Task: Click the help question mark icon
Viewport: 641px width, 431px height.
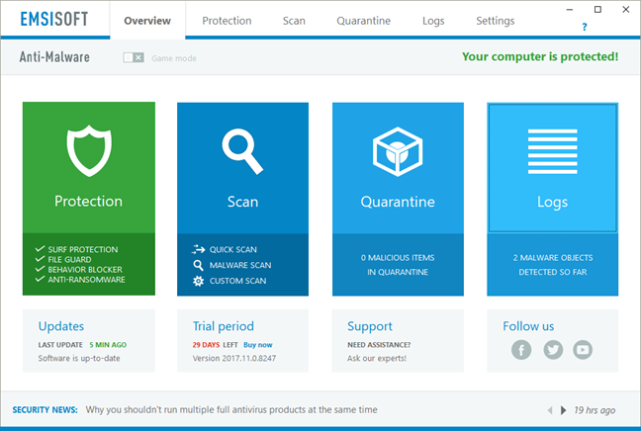Action: 585,27
